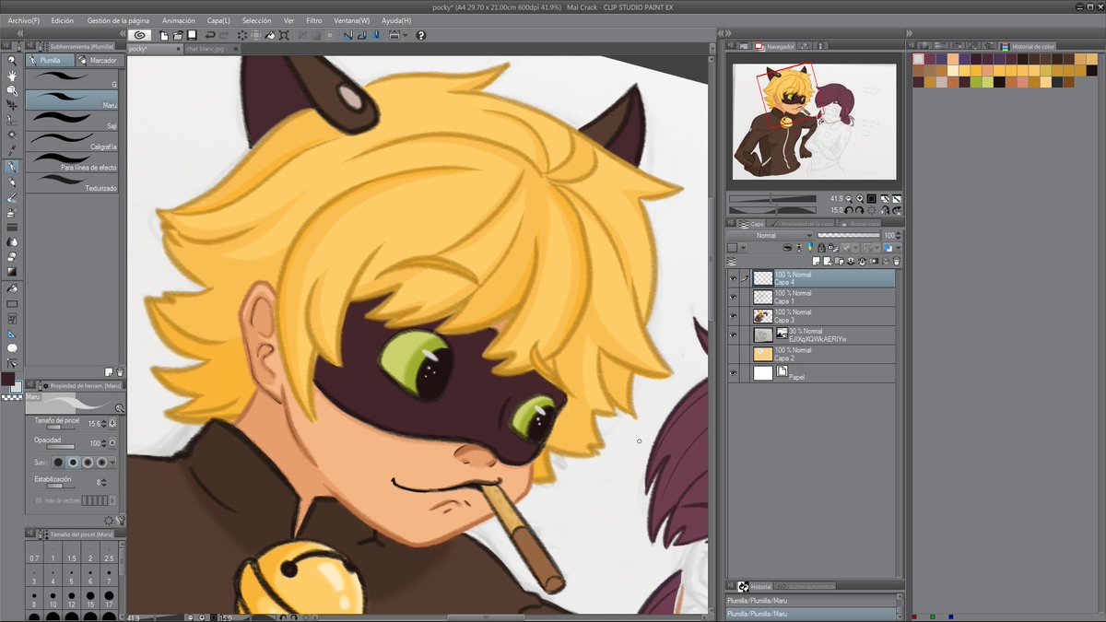1106x622 pixels.
Task: Choose the strongest anti-aliasing option
Action: [102, 462]
